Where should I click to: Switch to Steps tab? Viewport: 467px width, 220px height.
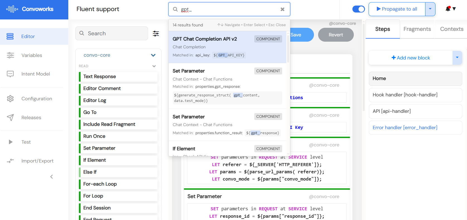point(383,29)
